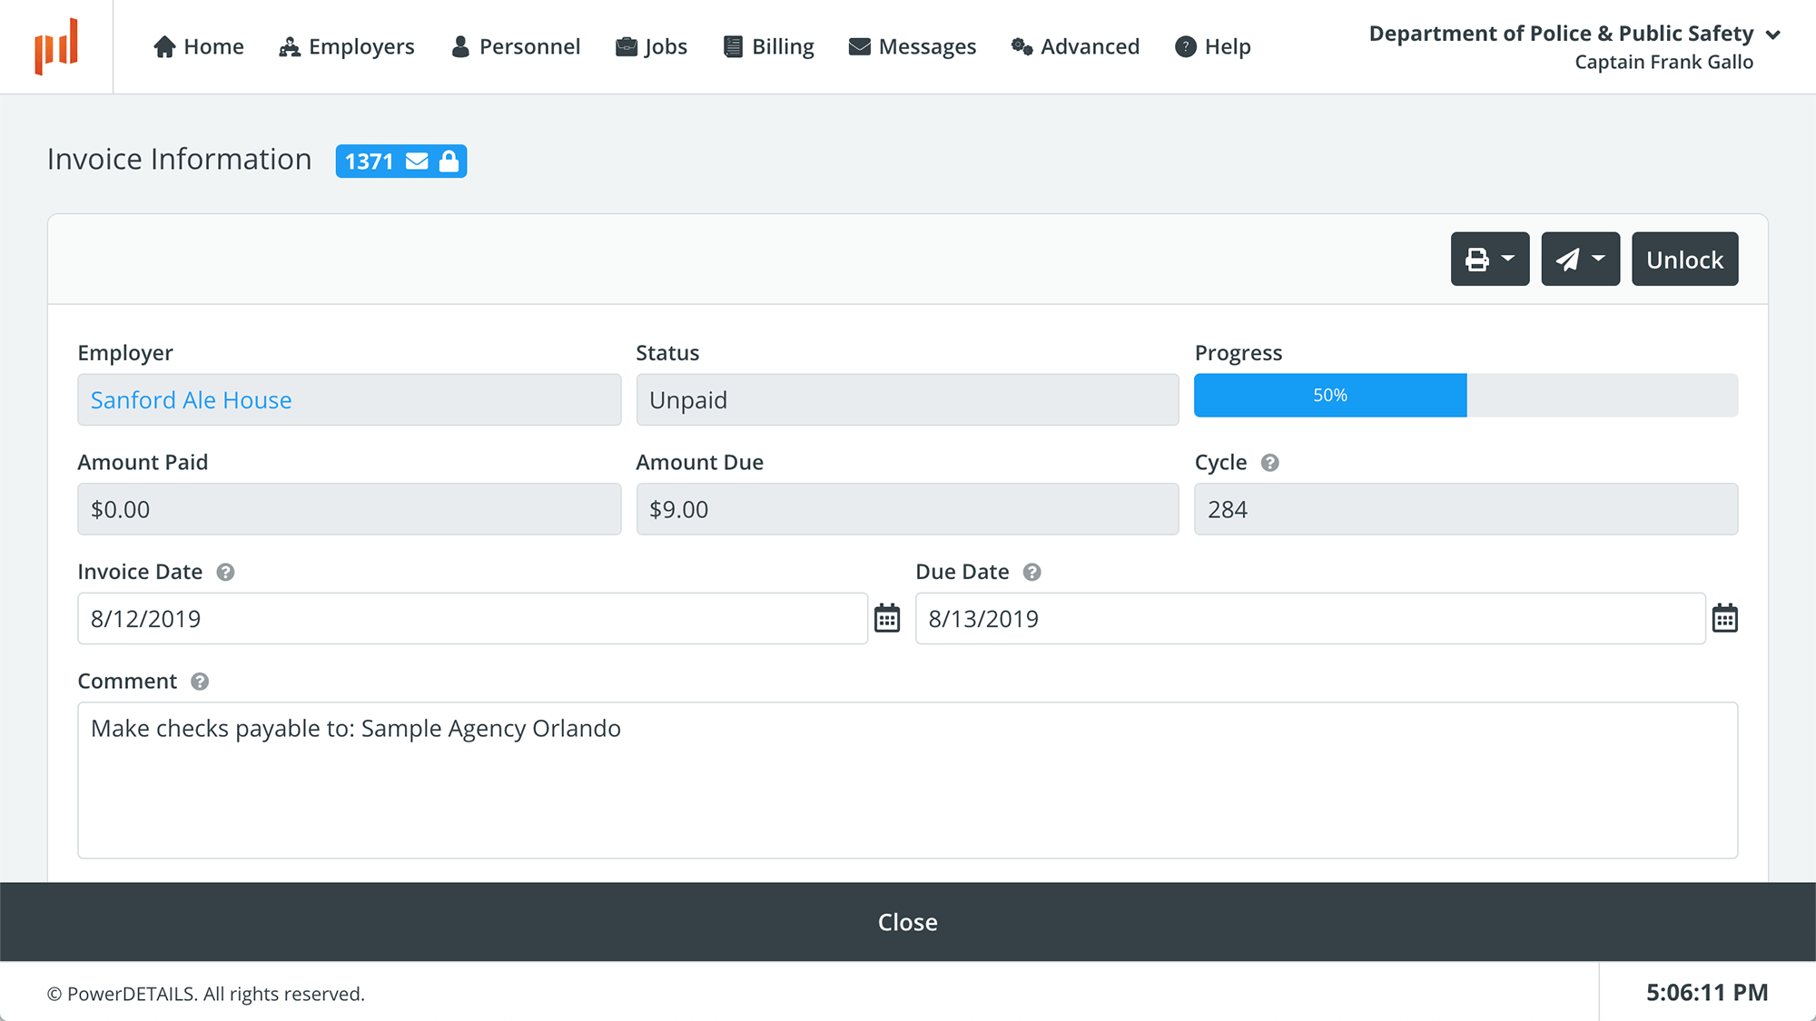Click the Invoice Date help icon
The image size is (1816, 1021).
[226, 572]
